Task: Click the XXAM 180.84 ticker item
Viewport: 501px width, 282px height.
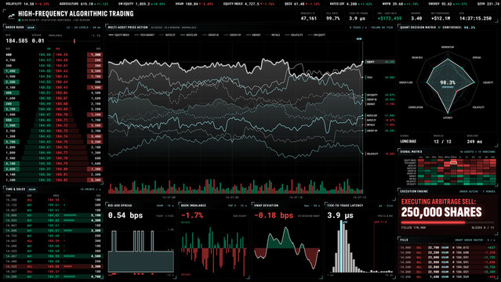Action: [x=194, y=4]
